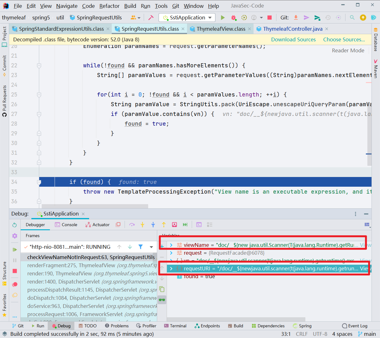380x338 pixels.
Task: Open code-with-me users dropdown
Action: pos(135,18)
